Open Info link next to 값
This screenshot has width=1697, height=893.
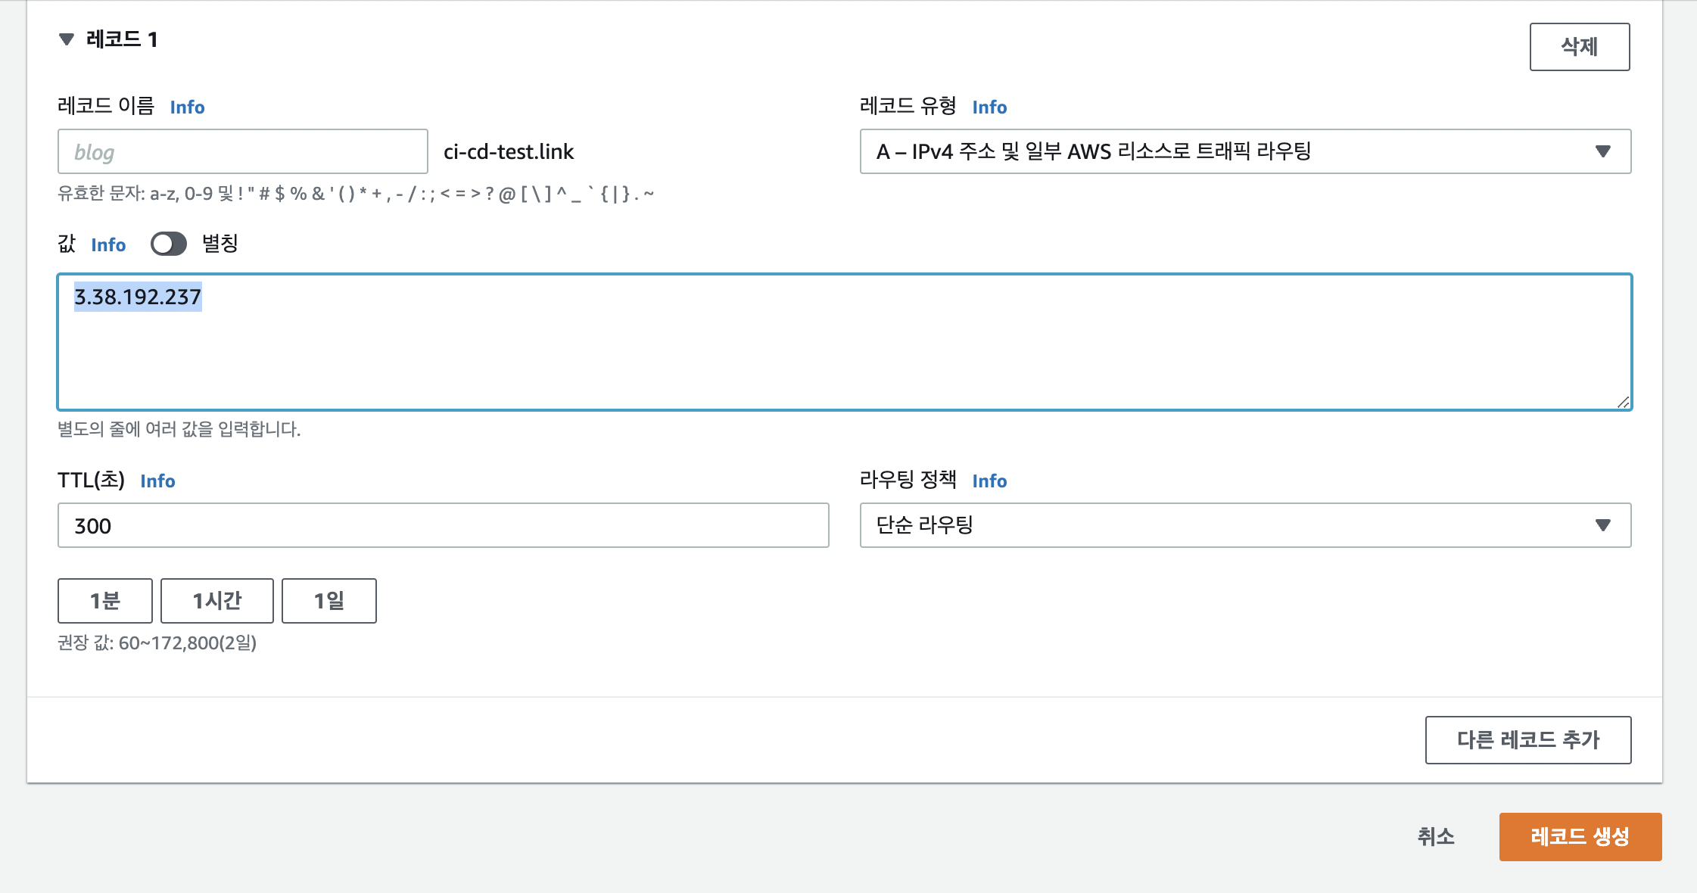tap(108, 245)
